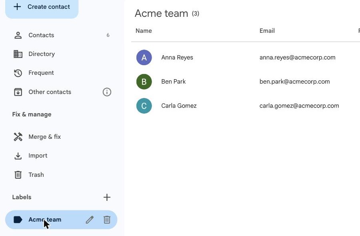Click the Name column header

point(144,31)
